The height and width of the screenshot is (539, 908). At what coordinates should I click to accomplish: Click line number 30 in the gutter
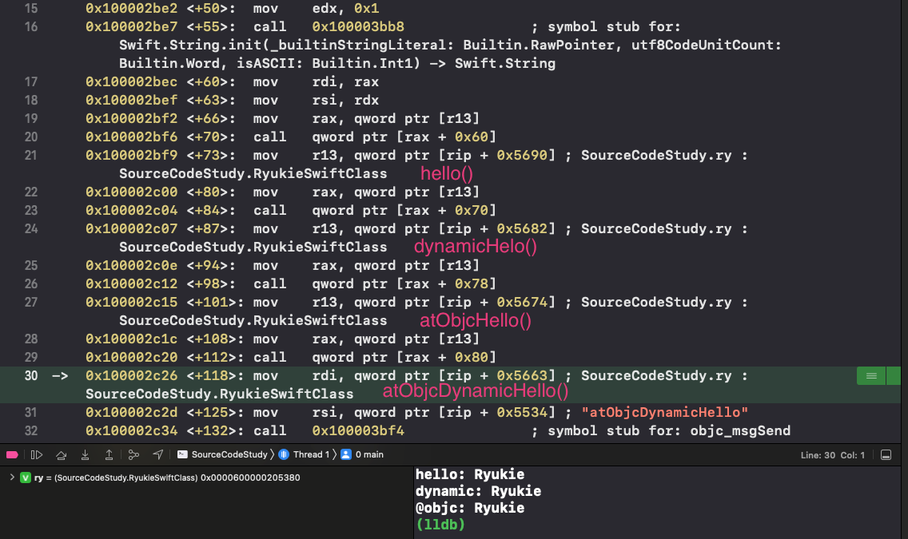(31, 376)
